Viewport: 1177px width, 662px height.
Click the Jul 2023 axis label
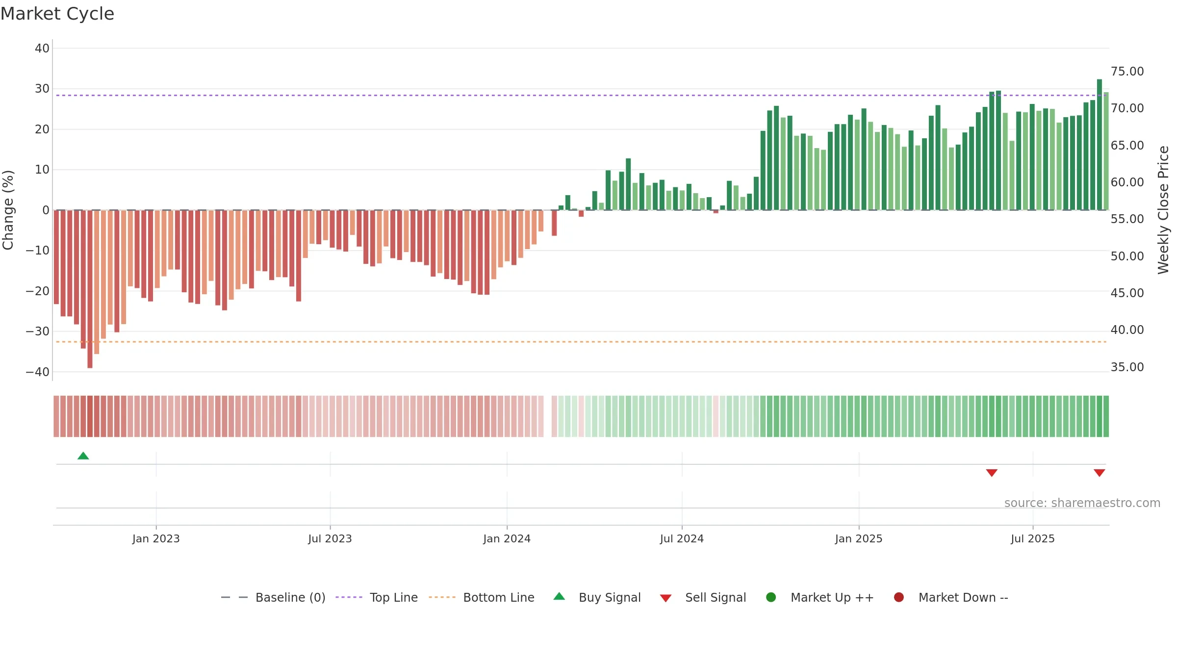(330, 539)
